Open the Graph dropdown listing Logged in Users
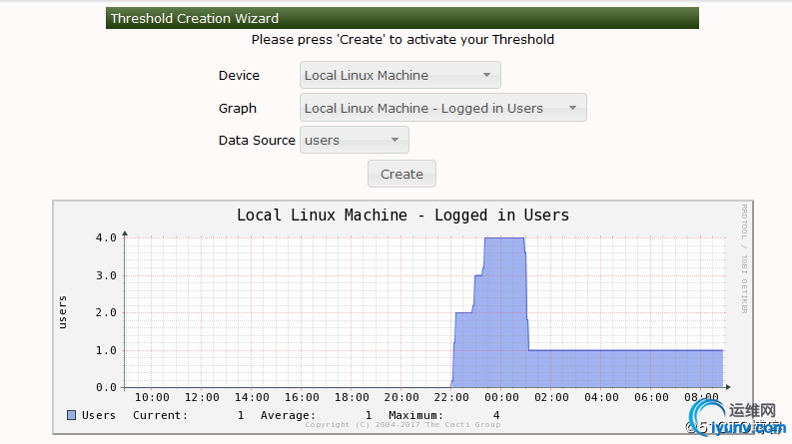This screenshot has width=792, height=444. (x=443, y=108)
